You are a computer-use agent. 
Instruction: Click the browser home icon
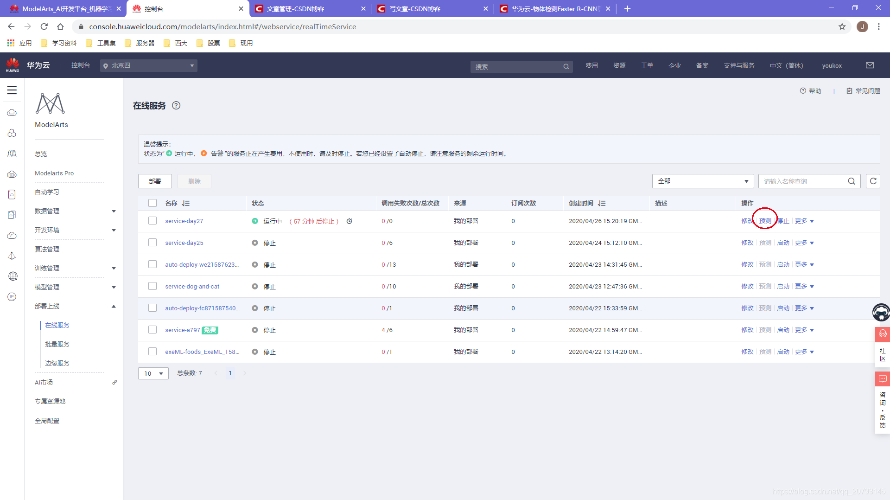pos(60,26)
